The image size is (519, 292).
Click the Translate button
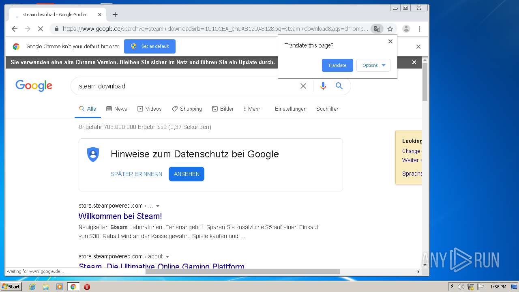pyautogui.click(x=337, y=65)
